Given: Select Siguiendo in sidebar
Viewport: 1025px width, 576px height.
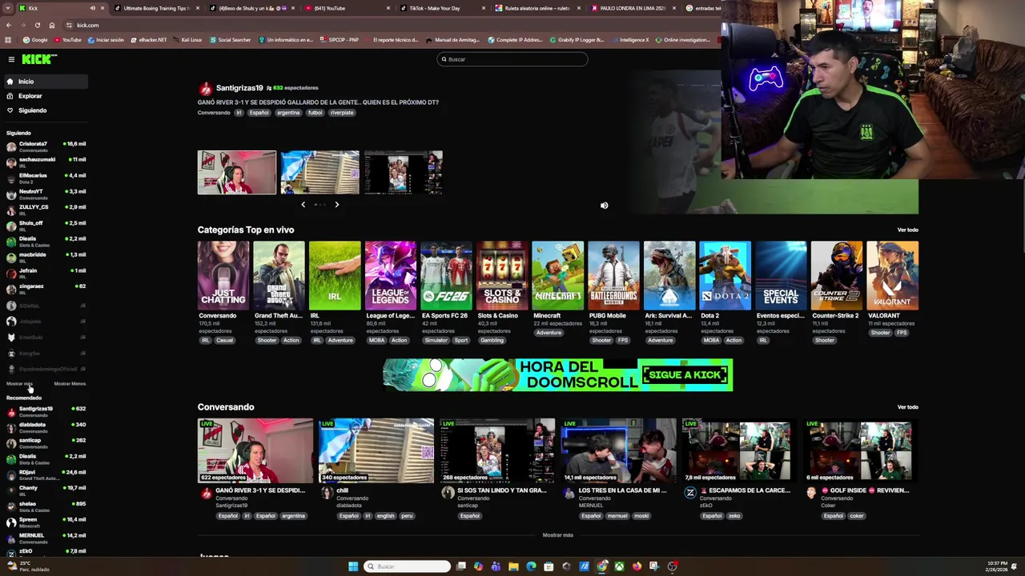Looking at the screenshot, I should 46,110.
